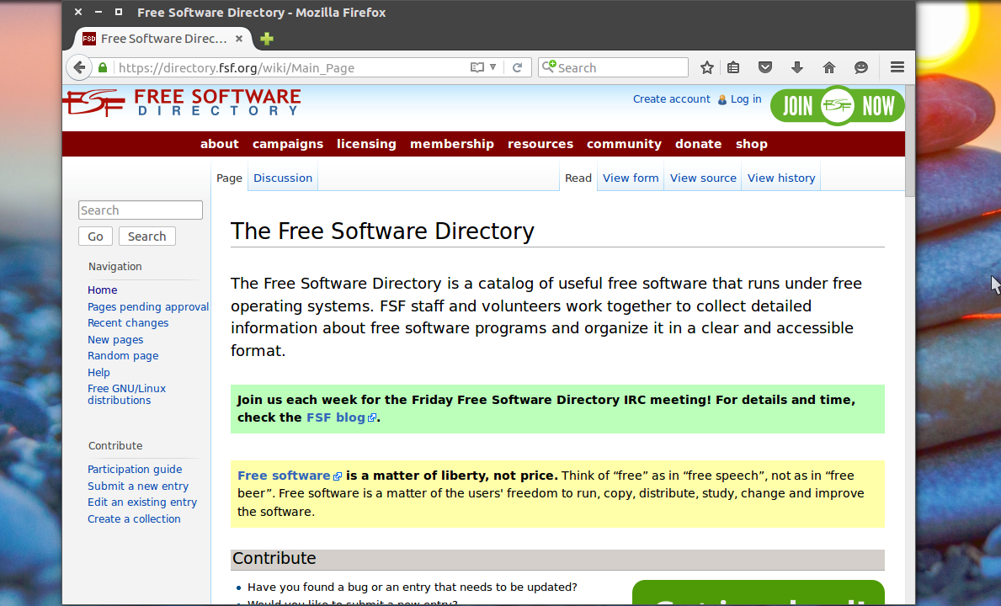
Task: Show bookmarks list icon in toolbar
Action: point(734,67)
